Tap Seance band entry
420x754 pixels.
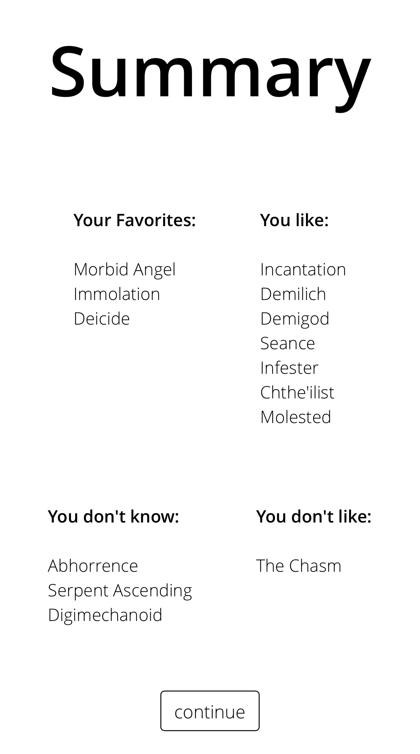[x=288, y=343]
